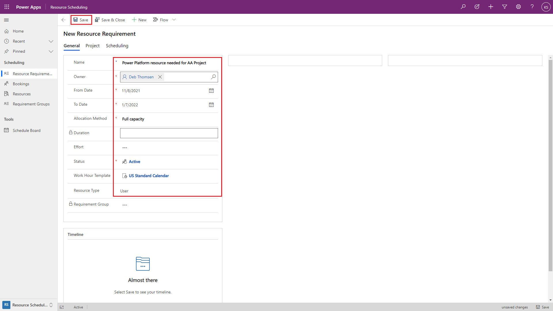The image size is (553, 311).
Task: Click the plus quick create icon
Action: tap(491, 7)
